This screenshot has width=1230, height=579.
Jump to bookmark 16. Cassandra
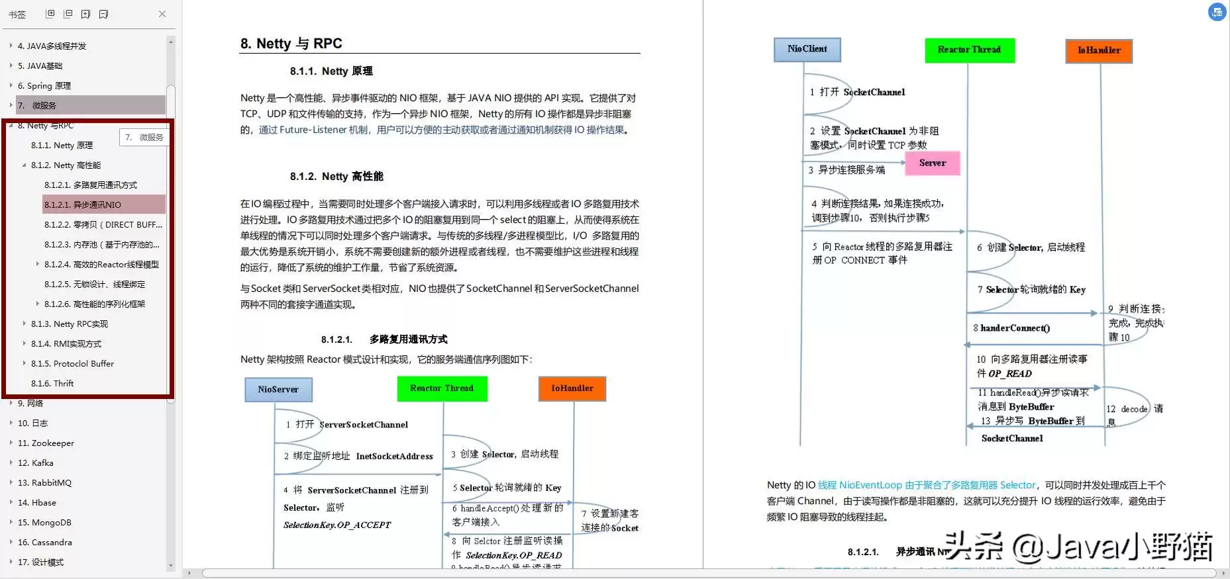point(44,542)
